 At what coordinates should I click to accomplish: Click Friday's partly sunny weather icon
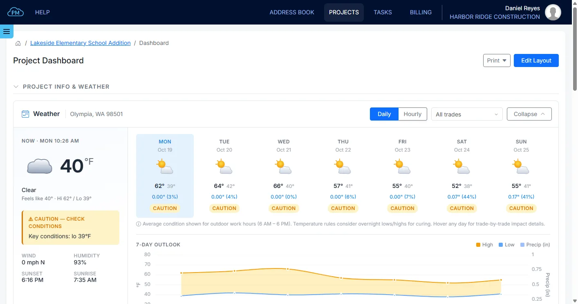(x=402, y=167)
